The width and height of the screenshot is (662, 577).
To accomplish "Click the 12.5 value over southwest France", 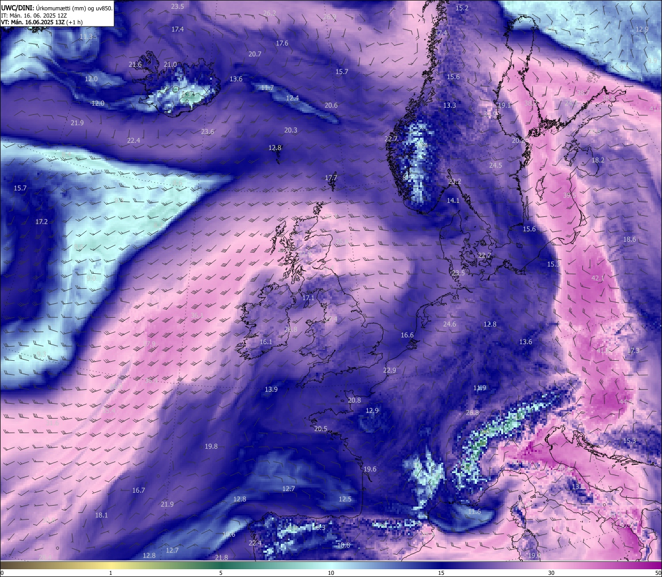I will pos(345,499).
